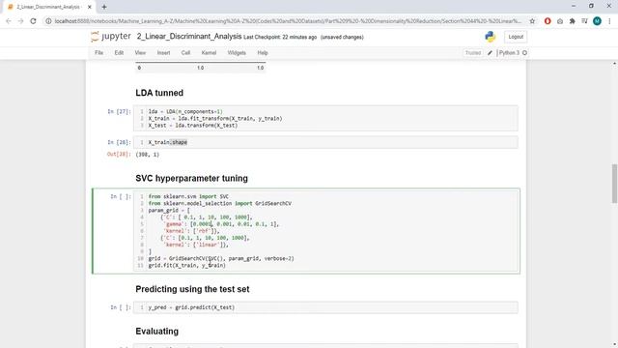Click the 'kernel': ['linear'] line
618x348 pixels.
point(196,245)
